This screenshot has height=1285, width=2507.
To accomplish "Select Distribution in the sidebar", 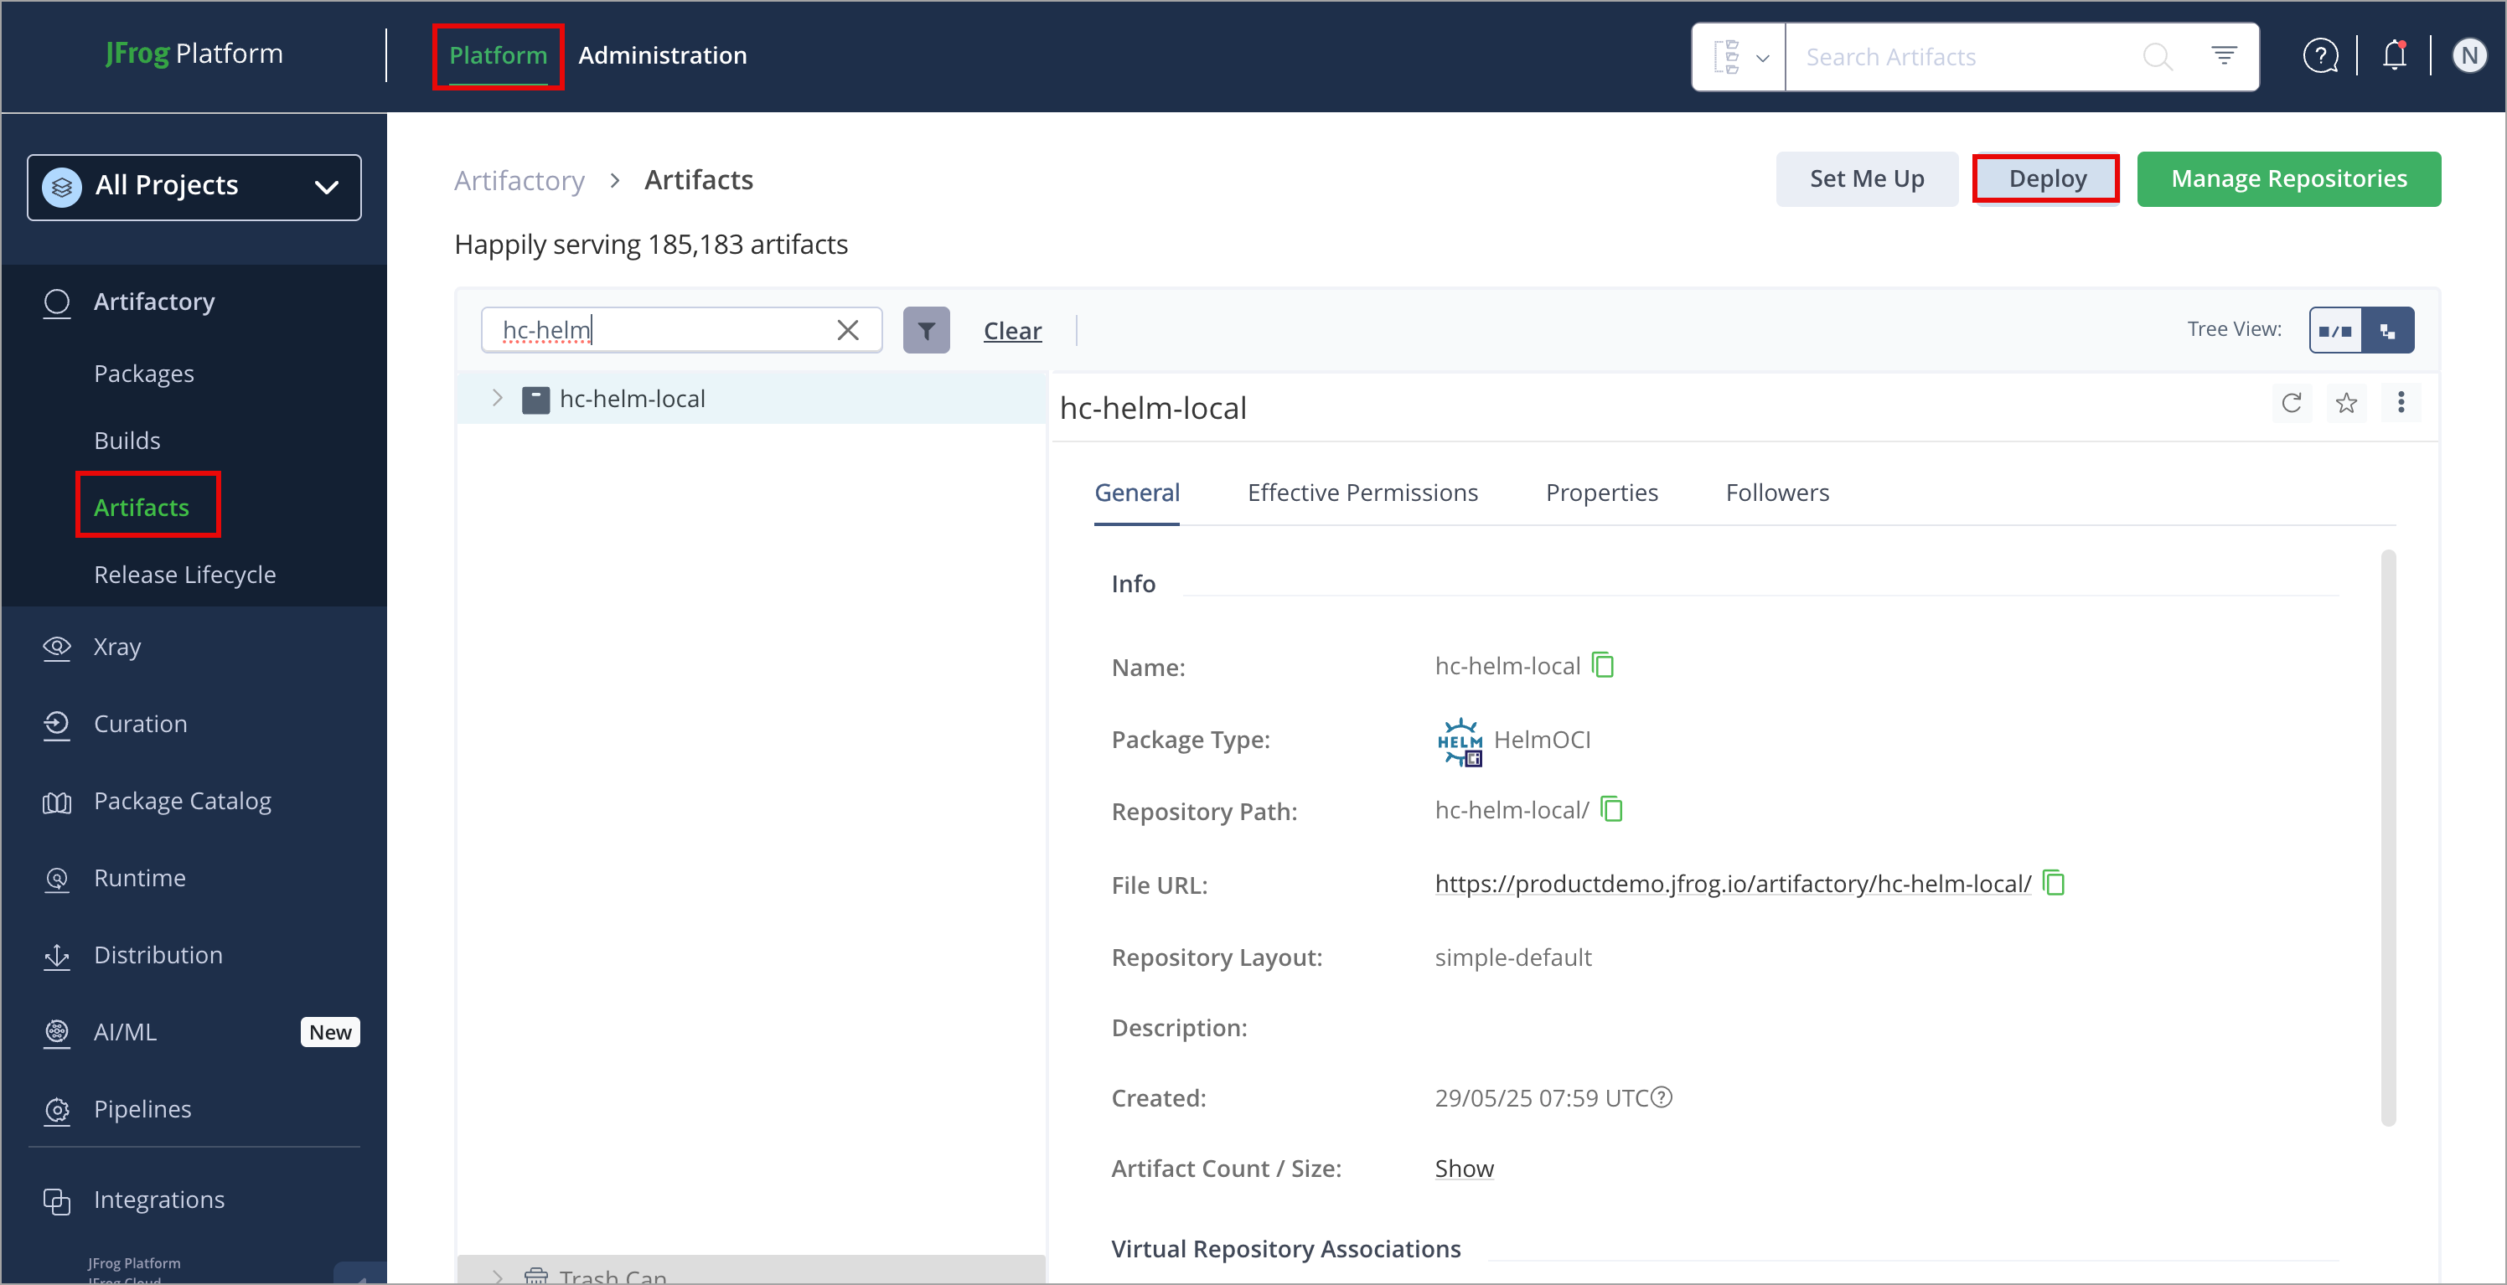I will pos(158,954).
